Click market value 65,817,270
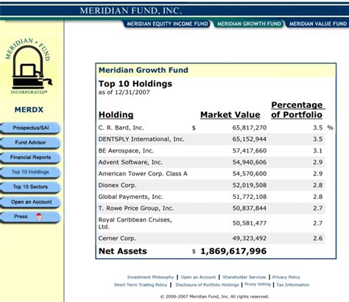This screenshot has width=349, height=302. coord(250,127)
